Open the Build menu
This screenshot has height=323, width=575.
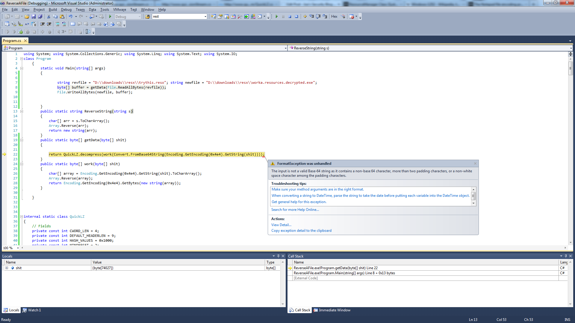click(x=53, y=10)
